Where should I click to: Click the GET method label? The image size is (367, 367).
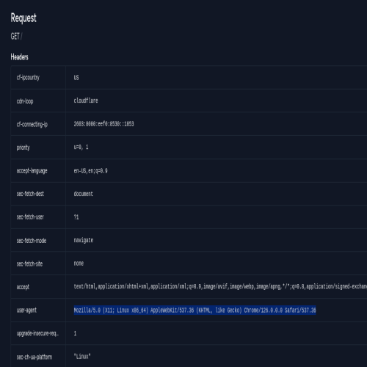click(15, 36)
